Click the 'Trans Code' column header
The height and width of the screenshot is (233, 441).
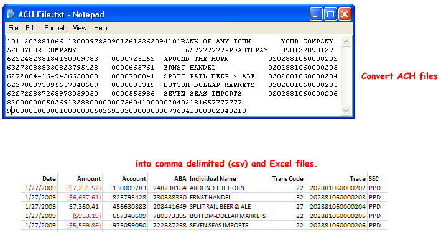pos(287,179)
